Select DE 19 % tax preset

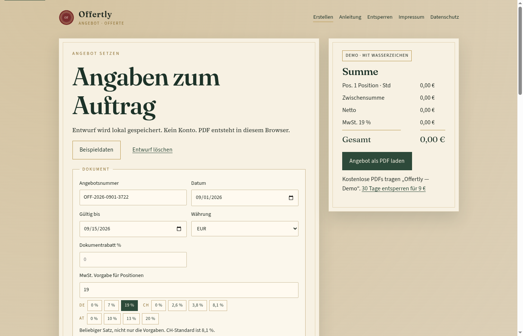click(x=129, y=305)
